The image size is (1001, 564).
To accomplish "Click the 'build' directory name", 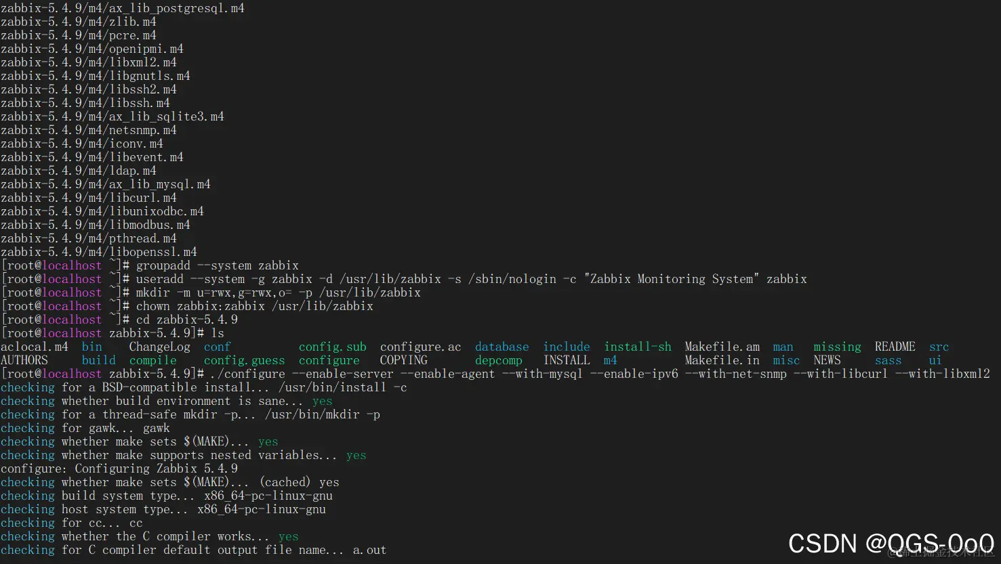I will [99, 360].
